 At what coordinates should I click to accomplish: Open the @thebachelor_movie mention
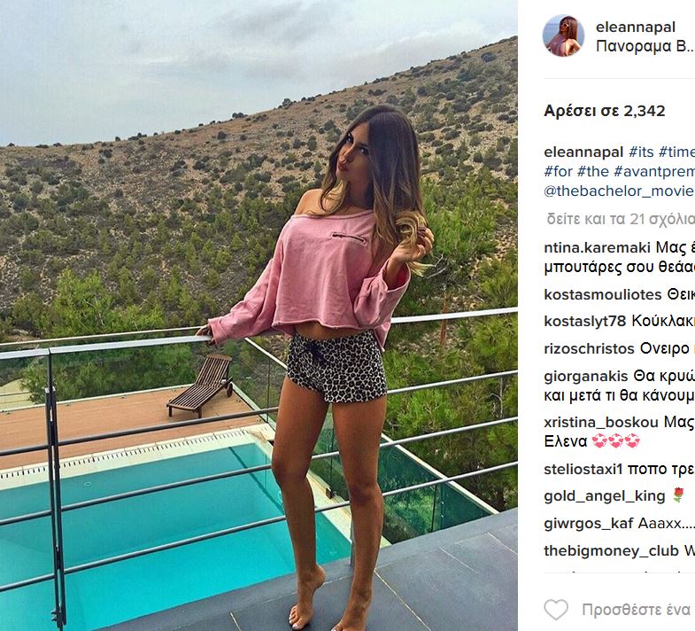(x=619, y=191)
